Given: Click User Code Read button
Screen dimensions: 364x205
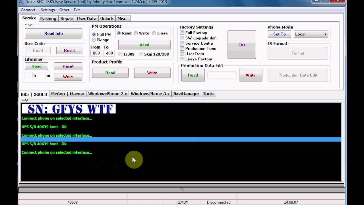Looking at the screenshot, I should [x=38, y=51].
